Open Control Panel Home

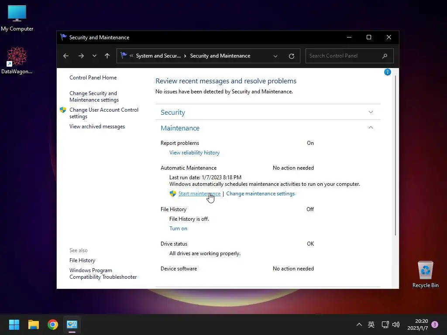click(93, 78)
